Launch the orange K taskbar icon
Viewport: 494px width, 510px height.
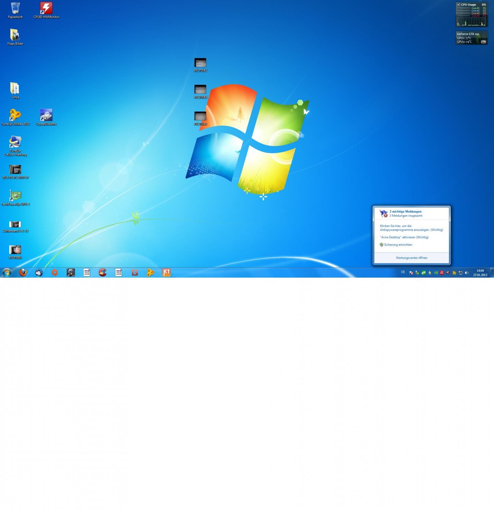(x=166, y=273)
